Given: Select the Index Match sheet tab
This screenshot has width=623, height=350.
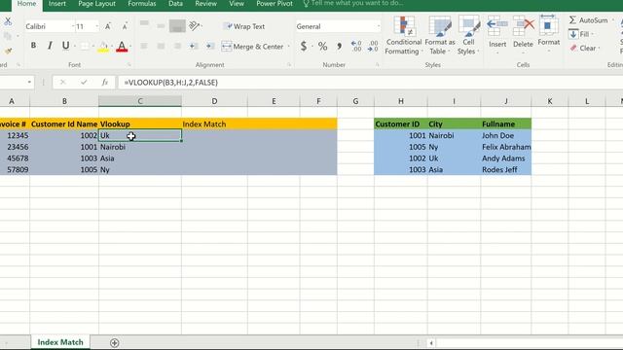Looking at the screenshot, I should (x=60, y=342).
